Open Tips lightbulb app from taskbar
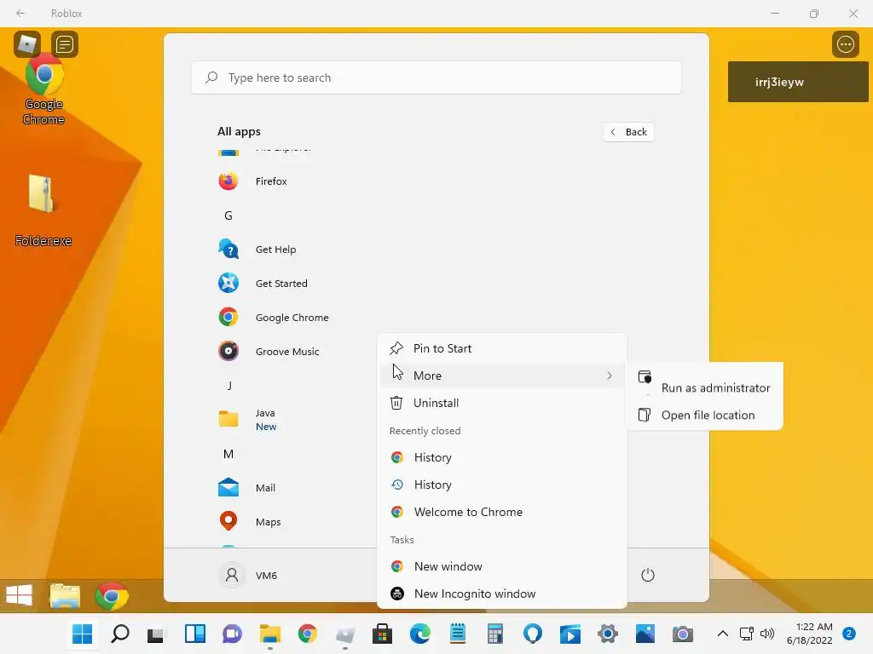Viewport: 873px width, 654px height. [x=533, y=634]
